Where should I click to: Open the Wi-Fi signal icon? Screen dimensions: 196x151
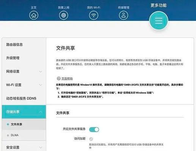click(x=94, y=15)
